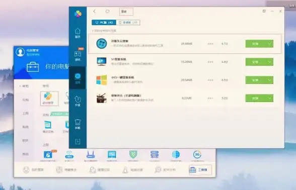Go back with the left arrow

pos(94,12)
